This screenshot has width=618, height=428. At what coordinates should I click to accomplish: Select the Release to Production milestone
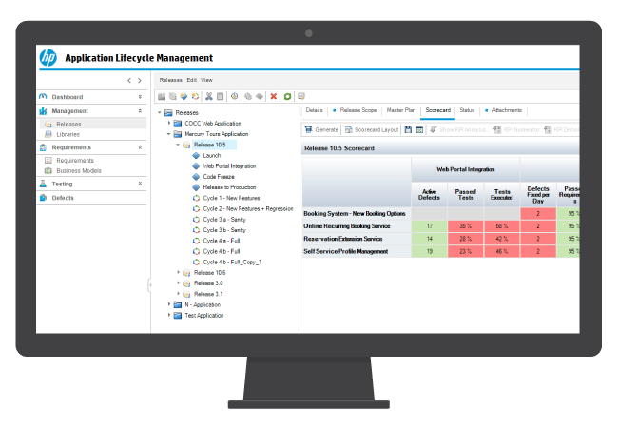229,187
